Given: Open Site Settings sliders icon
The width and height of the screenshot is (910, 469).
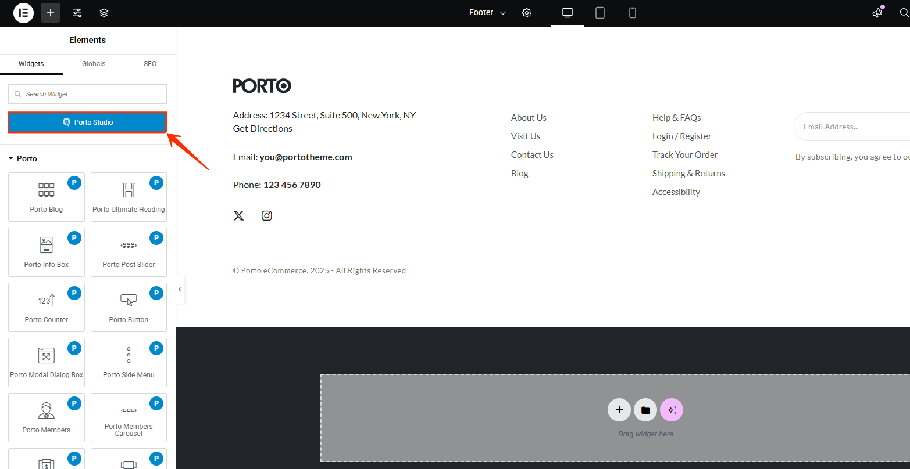Looking at the screenshot, I should point(77,13).
